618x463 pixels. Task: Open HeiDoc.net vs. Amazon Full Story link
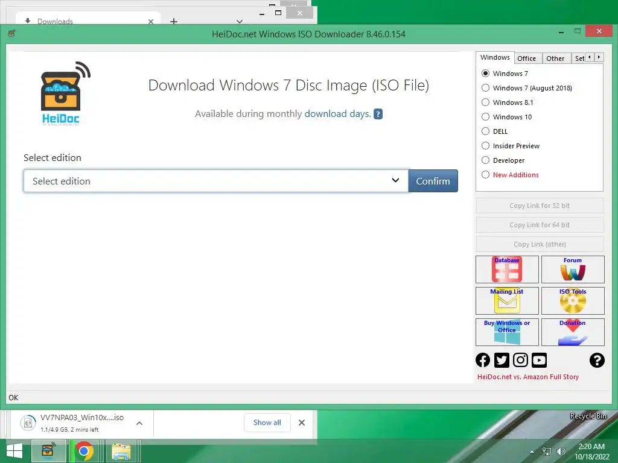528,377
